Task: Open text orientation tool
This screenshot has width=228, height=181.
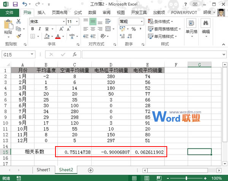Action: pos(103,36)
